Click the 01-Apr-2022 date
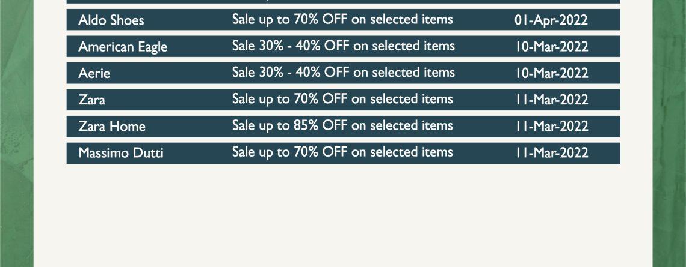 [551, 20]
